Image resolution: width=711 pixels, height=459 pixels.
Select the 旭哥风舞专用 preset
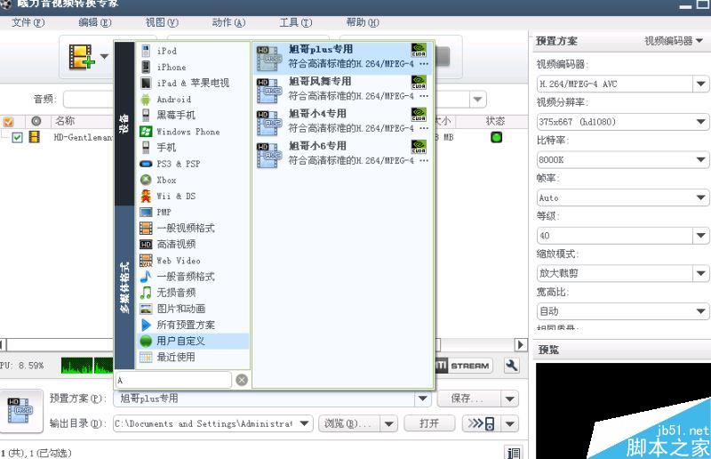pyautogui.click(x=342, y=90)
